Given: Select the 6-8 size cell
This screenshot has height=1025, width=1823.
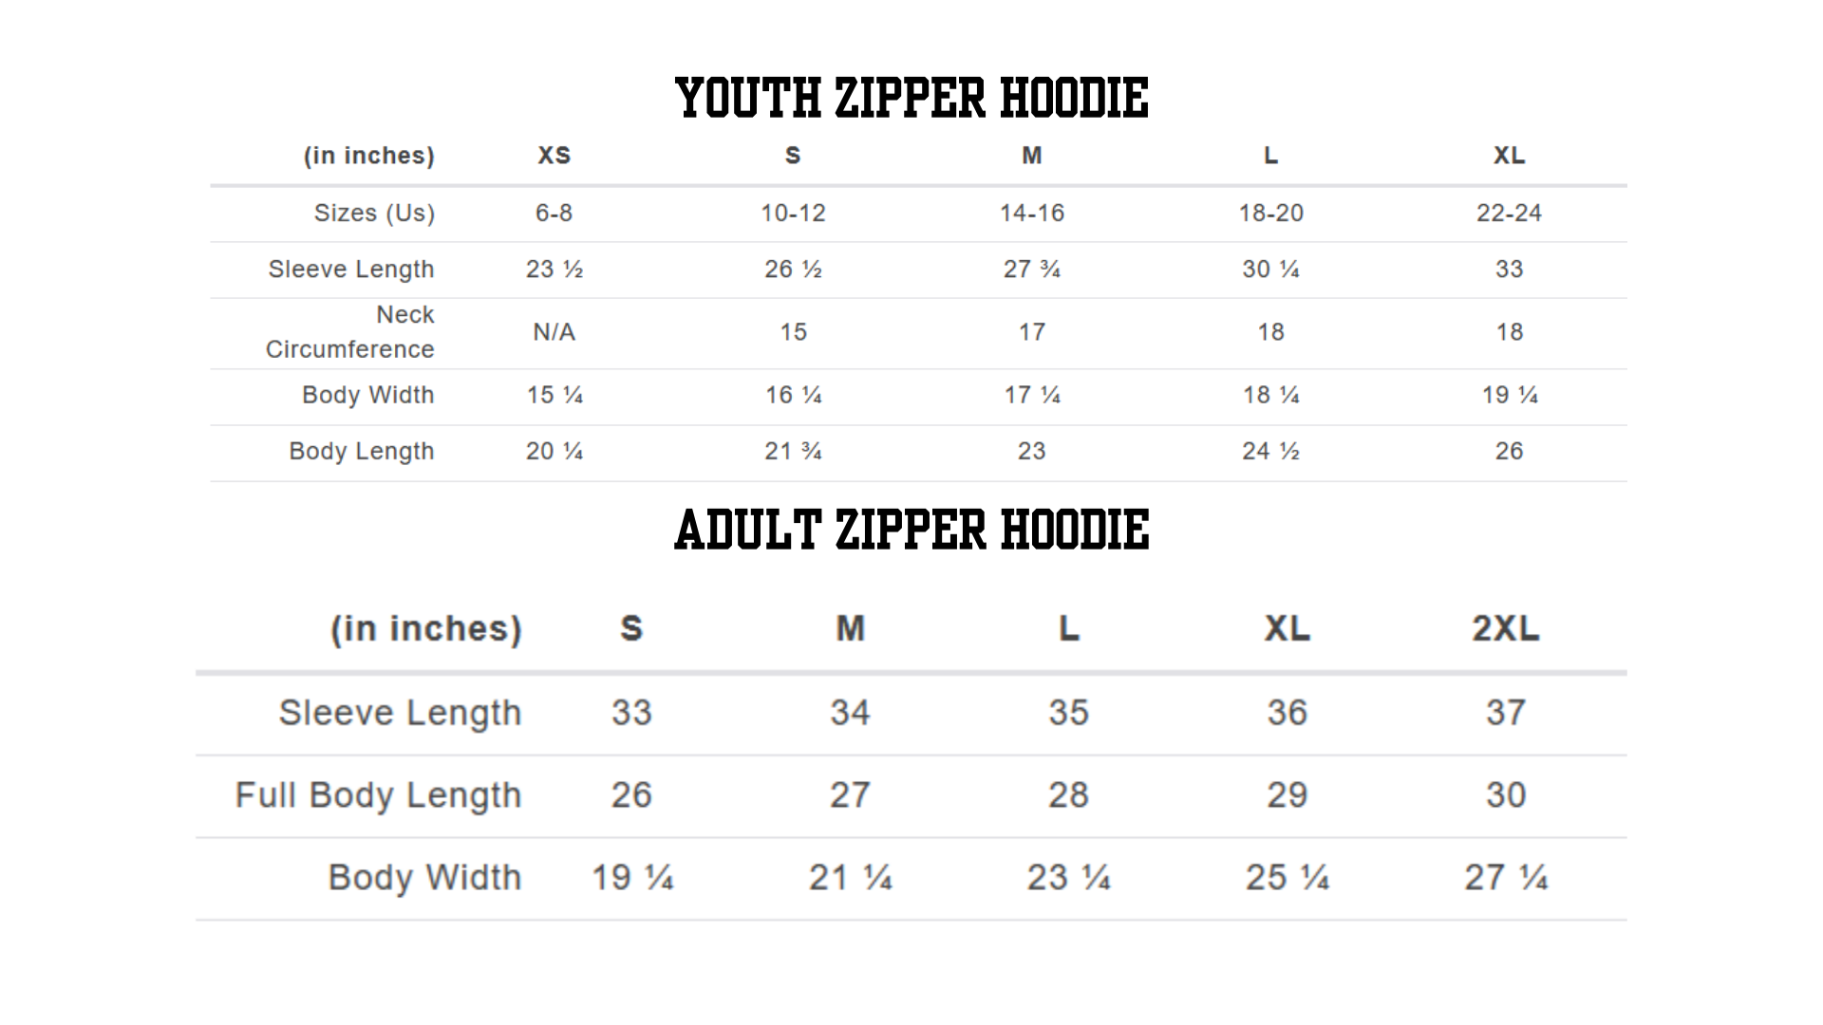Looking at the screenshot, I should 554,213.
